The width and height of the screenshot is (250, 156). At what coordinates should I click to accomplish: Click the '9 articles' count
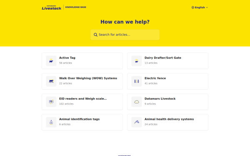pos(150,104)
